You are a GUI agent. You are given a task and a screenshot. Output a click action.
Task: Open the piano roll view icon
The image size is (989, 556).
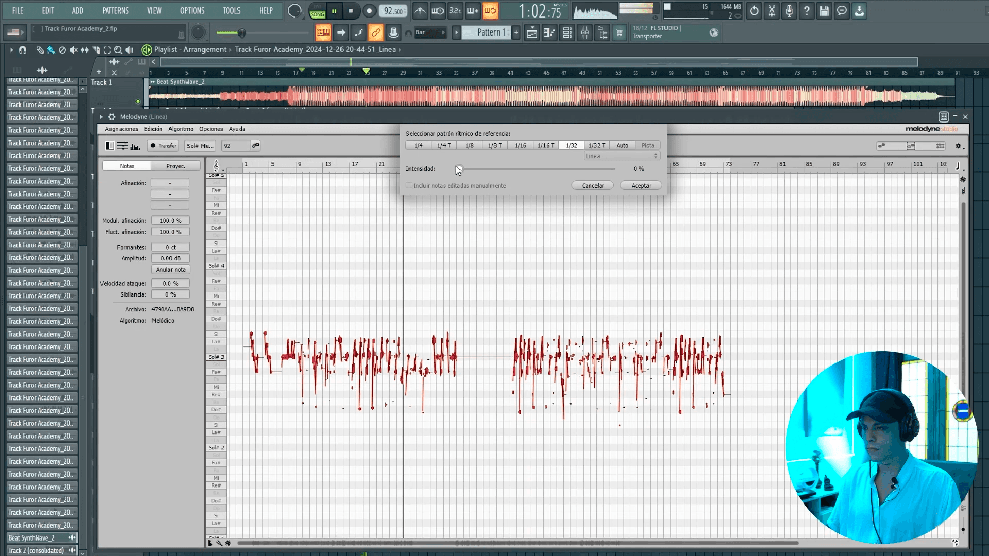coord(550,33)
